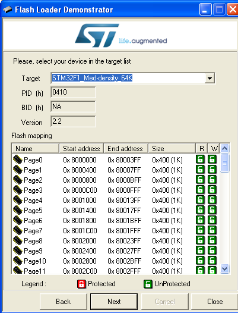Select start address 0x 8000C00
The width and height of the screenshot is (238, 313).
click(x=80, y=190)
